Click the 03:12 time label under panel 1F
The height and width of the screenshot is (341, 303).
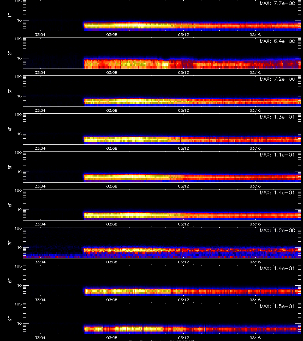coord(183,34)
